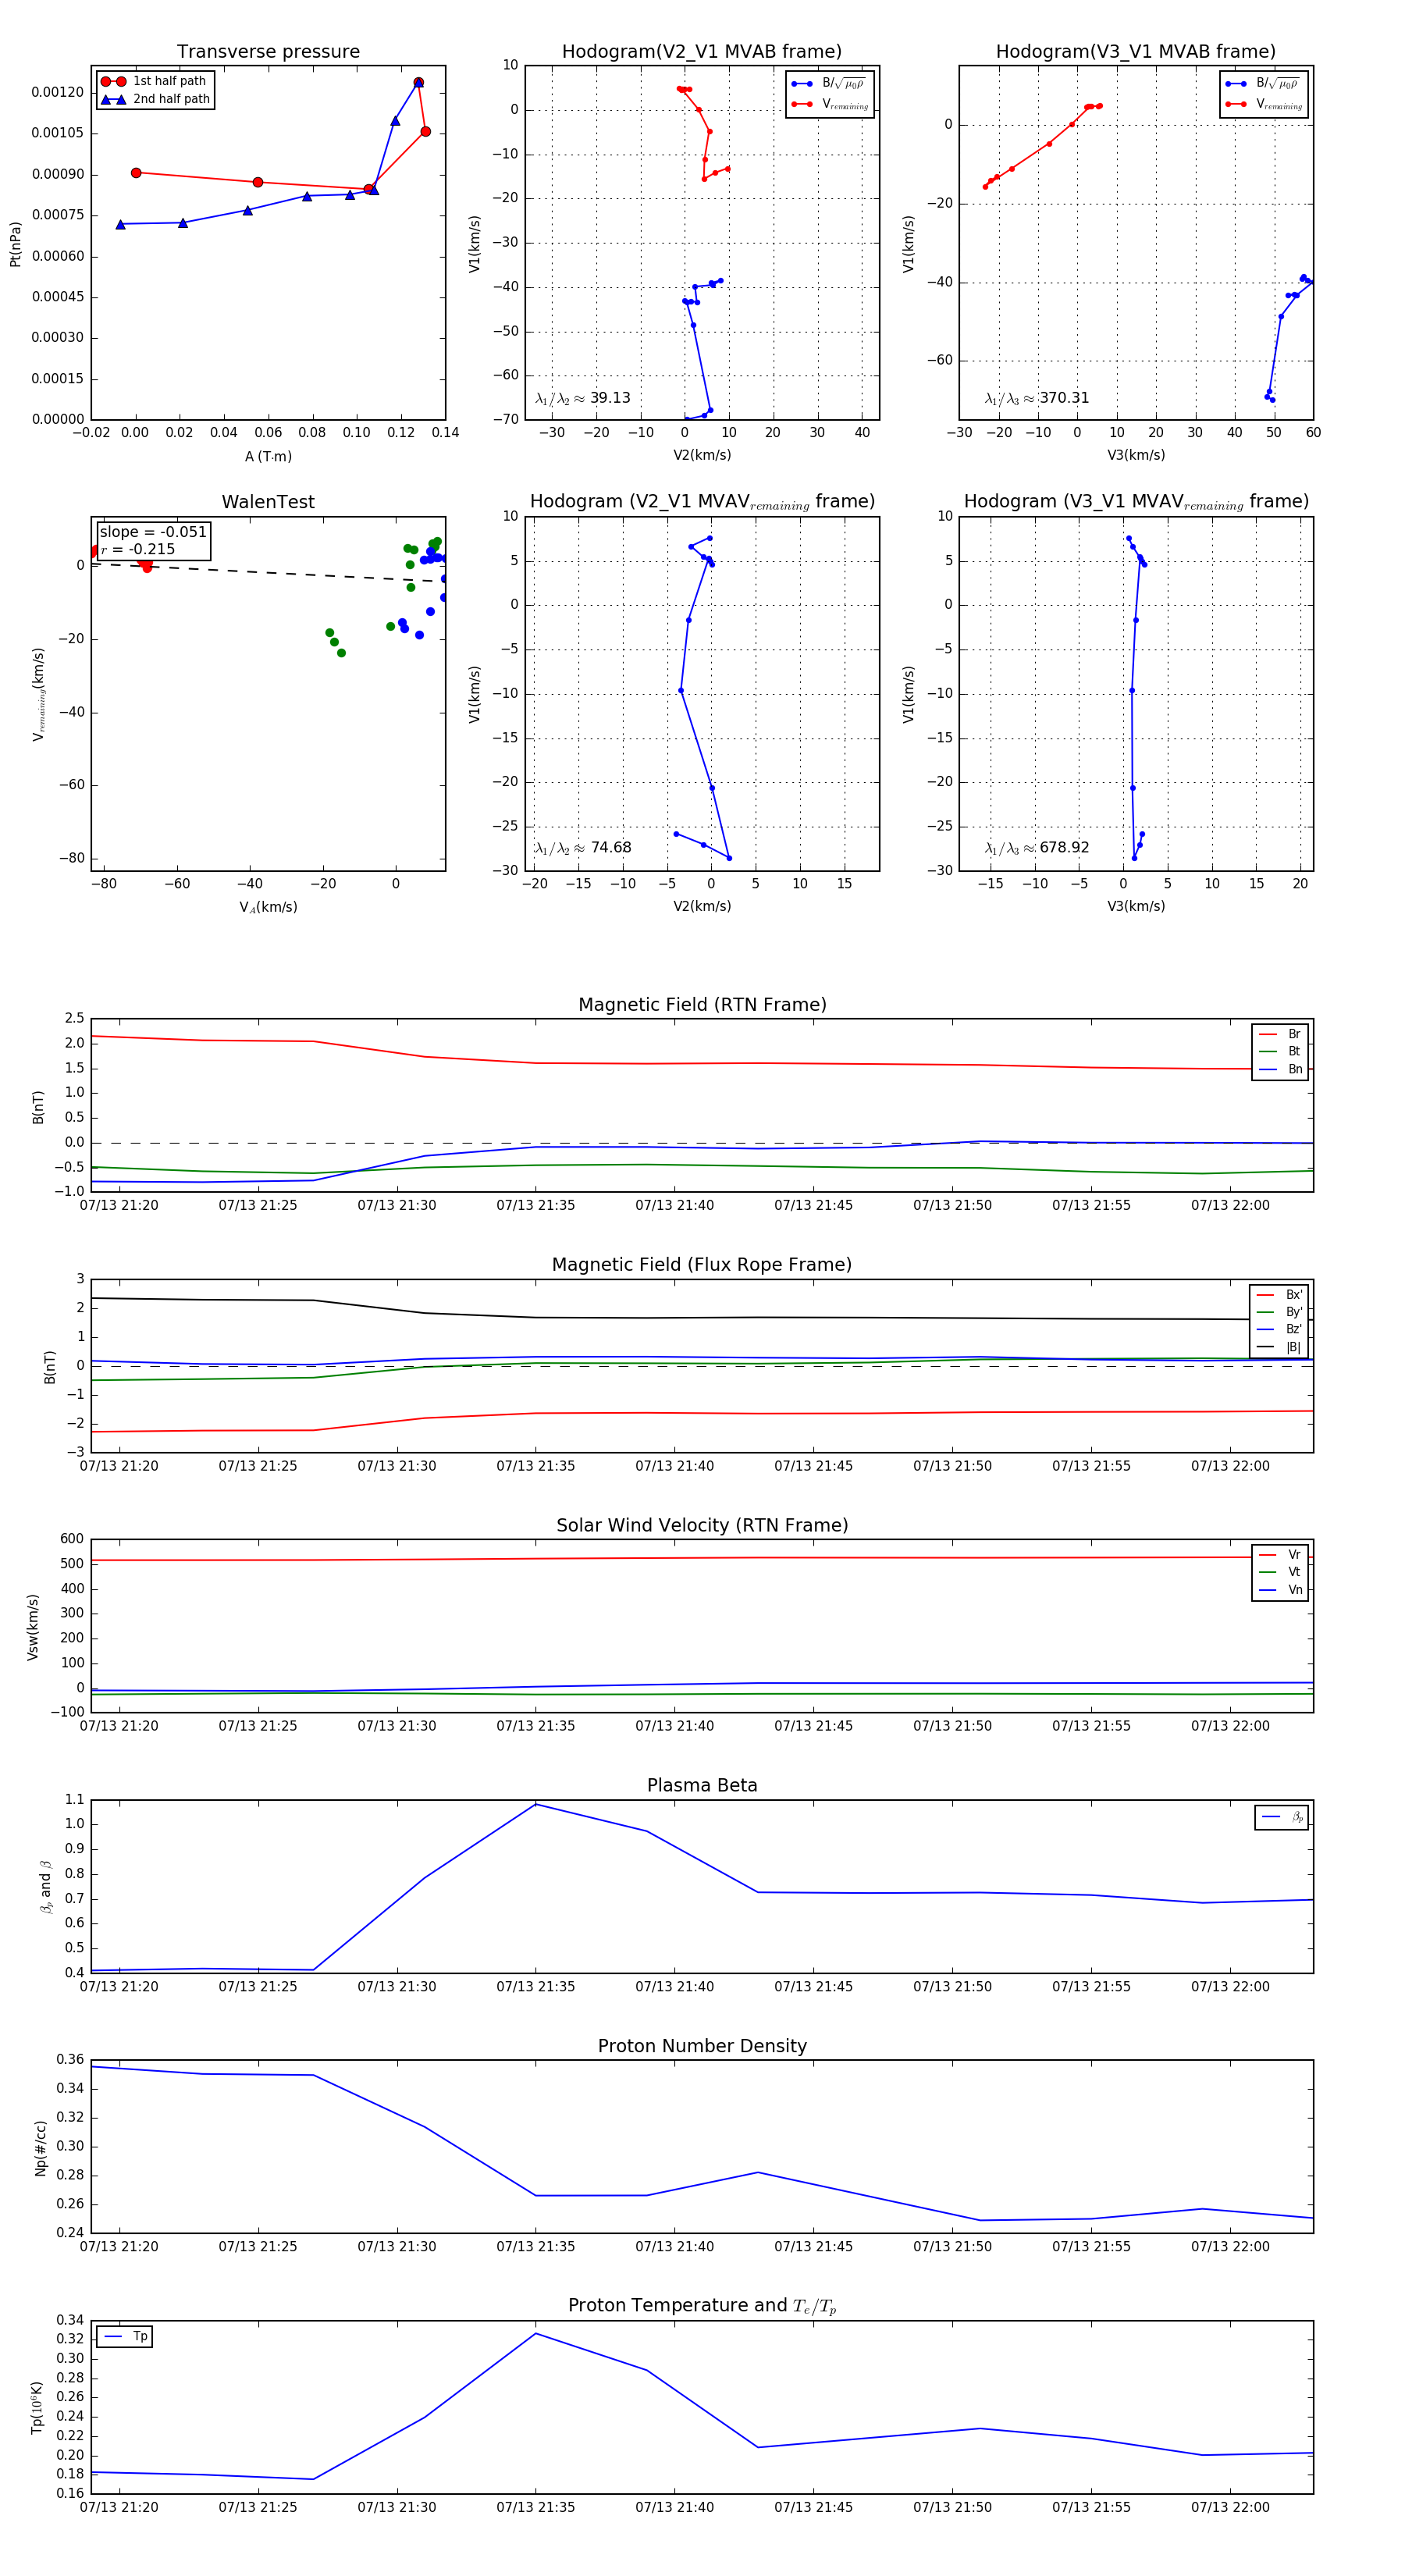
Task: Select the "|B|" legend entry
Action: pos(1279,1348)
